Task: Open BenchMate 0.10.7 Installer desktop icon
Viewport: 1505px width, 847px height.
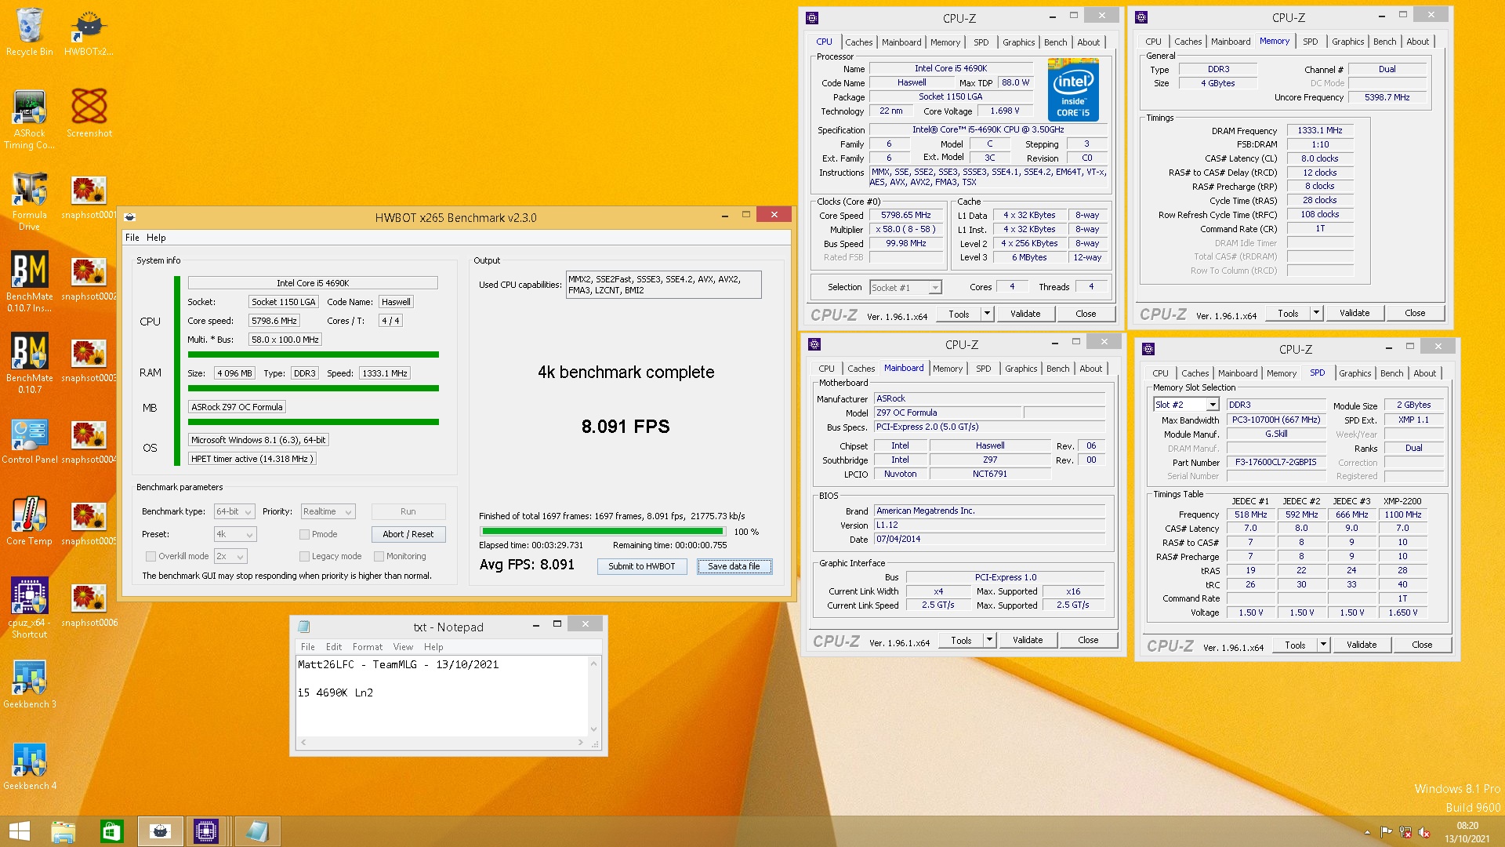Action: click(30, 282)
